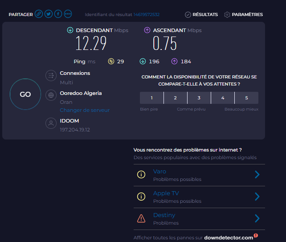
Task: Open the Paramètres tab
Action: (x=243, y=15)
